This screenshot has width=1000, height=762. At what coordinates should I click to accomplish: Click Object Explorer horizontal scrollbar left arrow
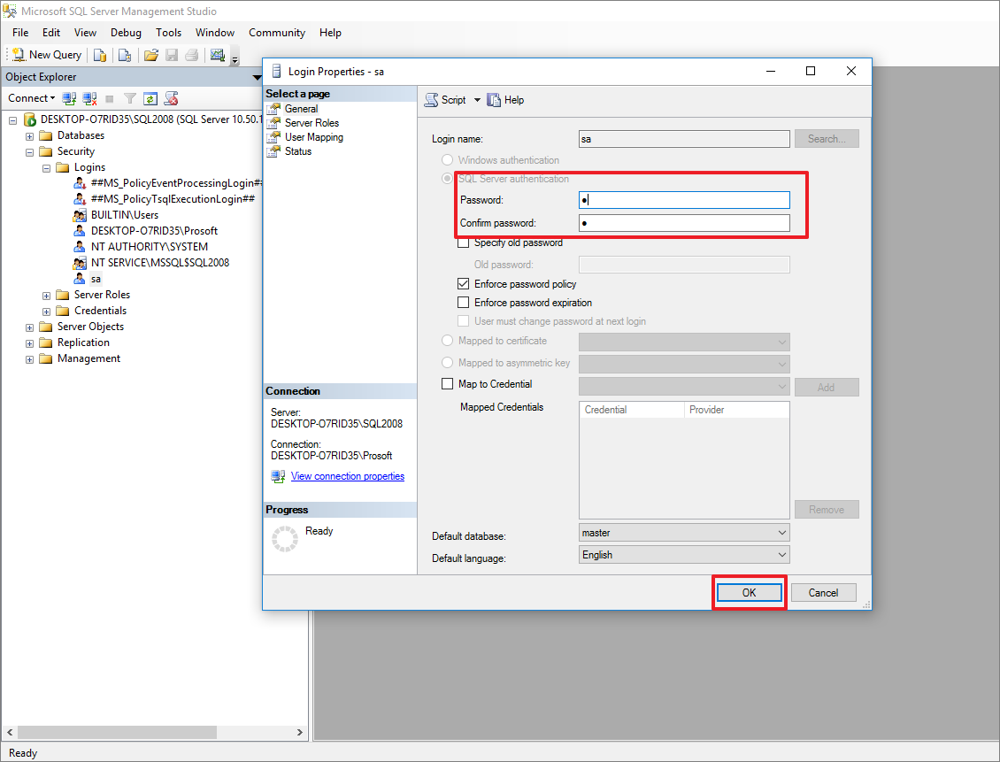point(11,733)
